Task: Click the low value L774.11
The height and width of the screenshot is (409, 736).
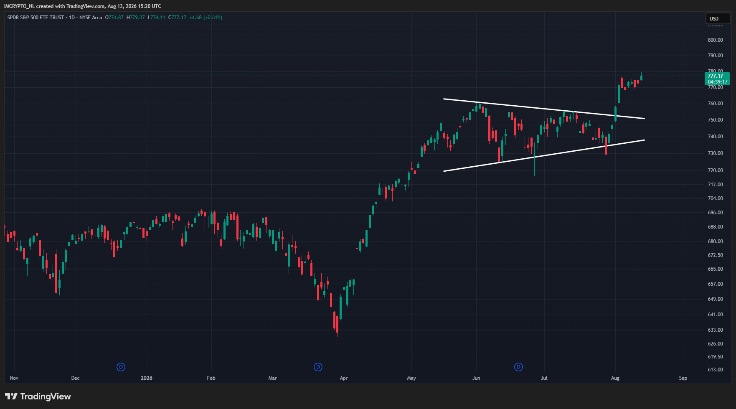Action: coord(157,18)
